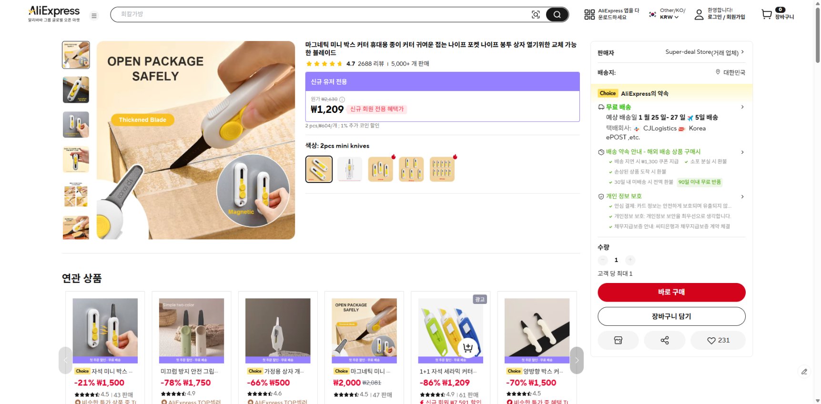Click the original price info circle icon
Viewport: 821px width, 404px height.
click(x=341, y=100)
